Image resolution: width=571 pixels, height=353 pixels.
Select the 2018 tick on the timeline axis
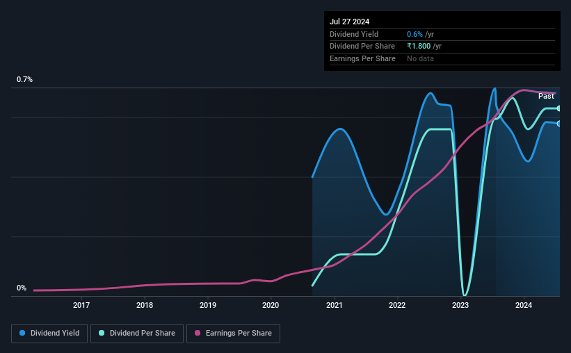pyautogui.click(x=145, y=305)
